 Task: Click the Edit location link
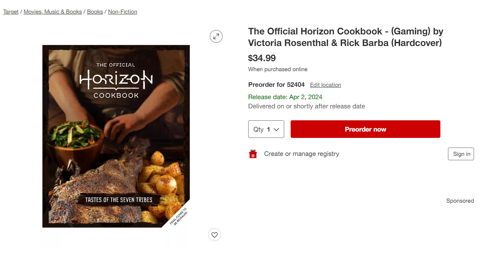tap(325, 85)
